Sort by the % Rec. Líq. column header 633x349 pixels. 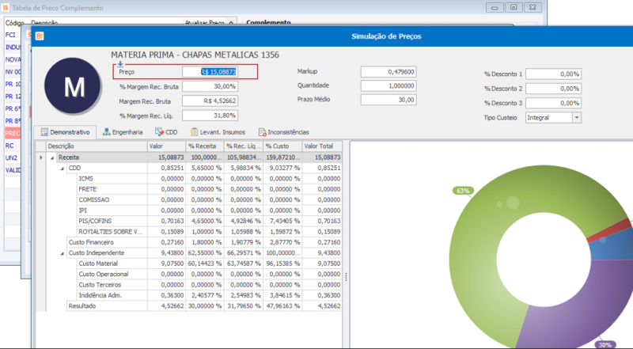244,146
